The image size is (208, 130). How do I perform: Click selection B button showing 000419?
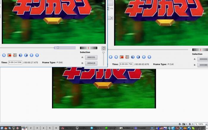[x=91, y=63]
